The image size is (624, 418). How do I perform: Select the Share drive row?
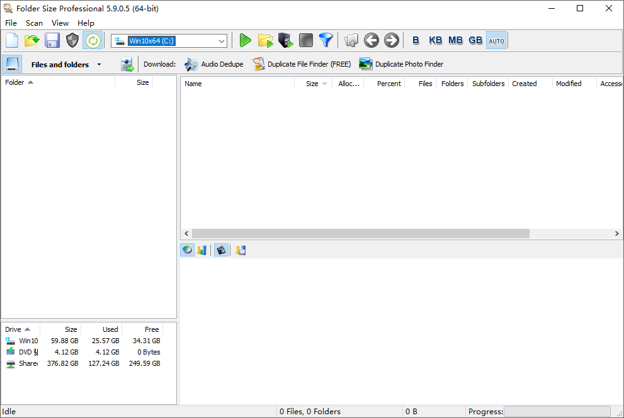click(82, 363)
